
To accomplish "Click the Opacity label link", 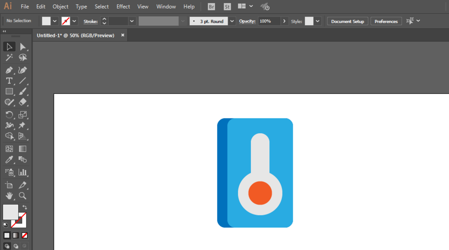I will (247, 21).
